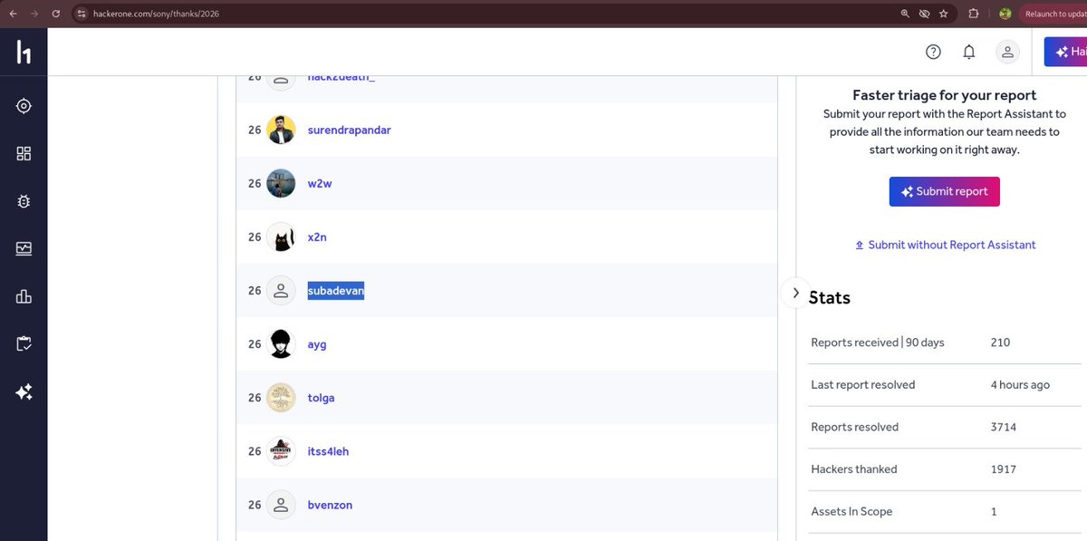The image size is (1087, 541).
Task: Click the 3714 reports resolved value
Action: 1004,427
